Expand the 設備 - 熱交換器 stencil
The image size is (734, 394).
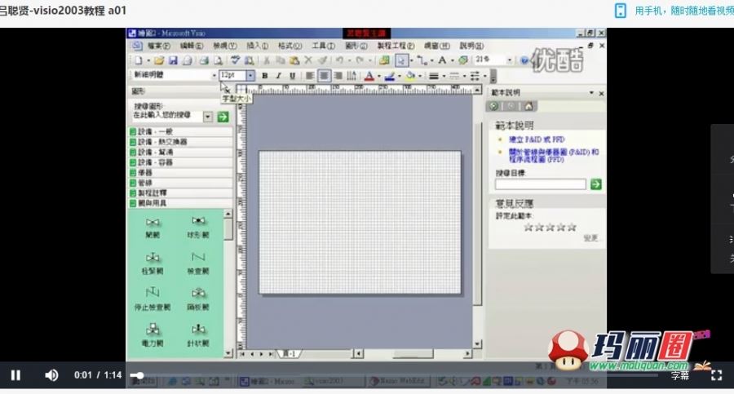pos(181,142)
